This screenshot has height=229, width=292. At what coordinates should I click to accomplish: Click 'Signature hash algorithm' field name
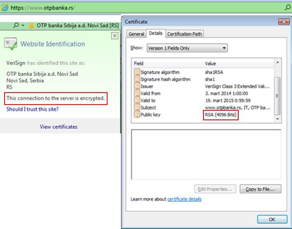click(165, 79)
